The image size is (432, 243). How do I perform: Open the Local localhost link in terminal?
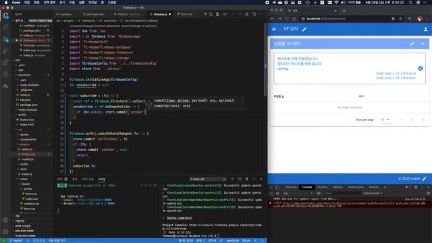[x=94, y=200]
